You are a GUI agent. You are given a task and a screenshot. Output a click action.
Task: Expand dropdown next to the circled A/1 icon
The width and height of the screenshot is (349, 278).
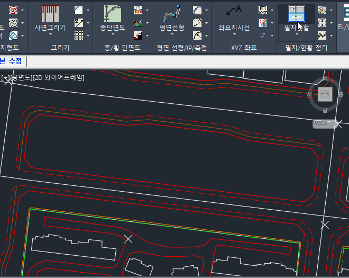(332, 23)
